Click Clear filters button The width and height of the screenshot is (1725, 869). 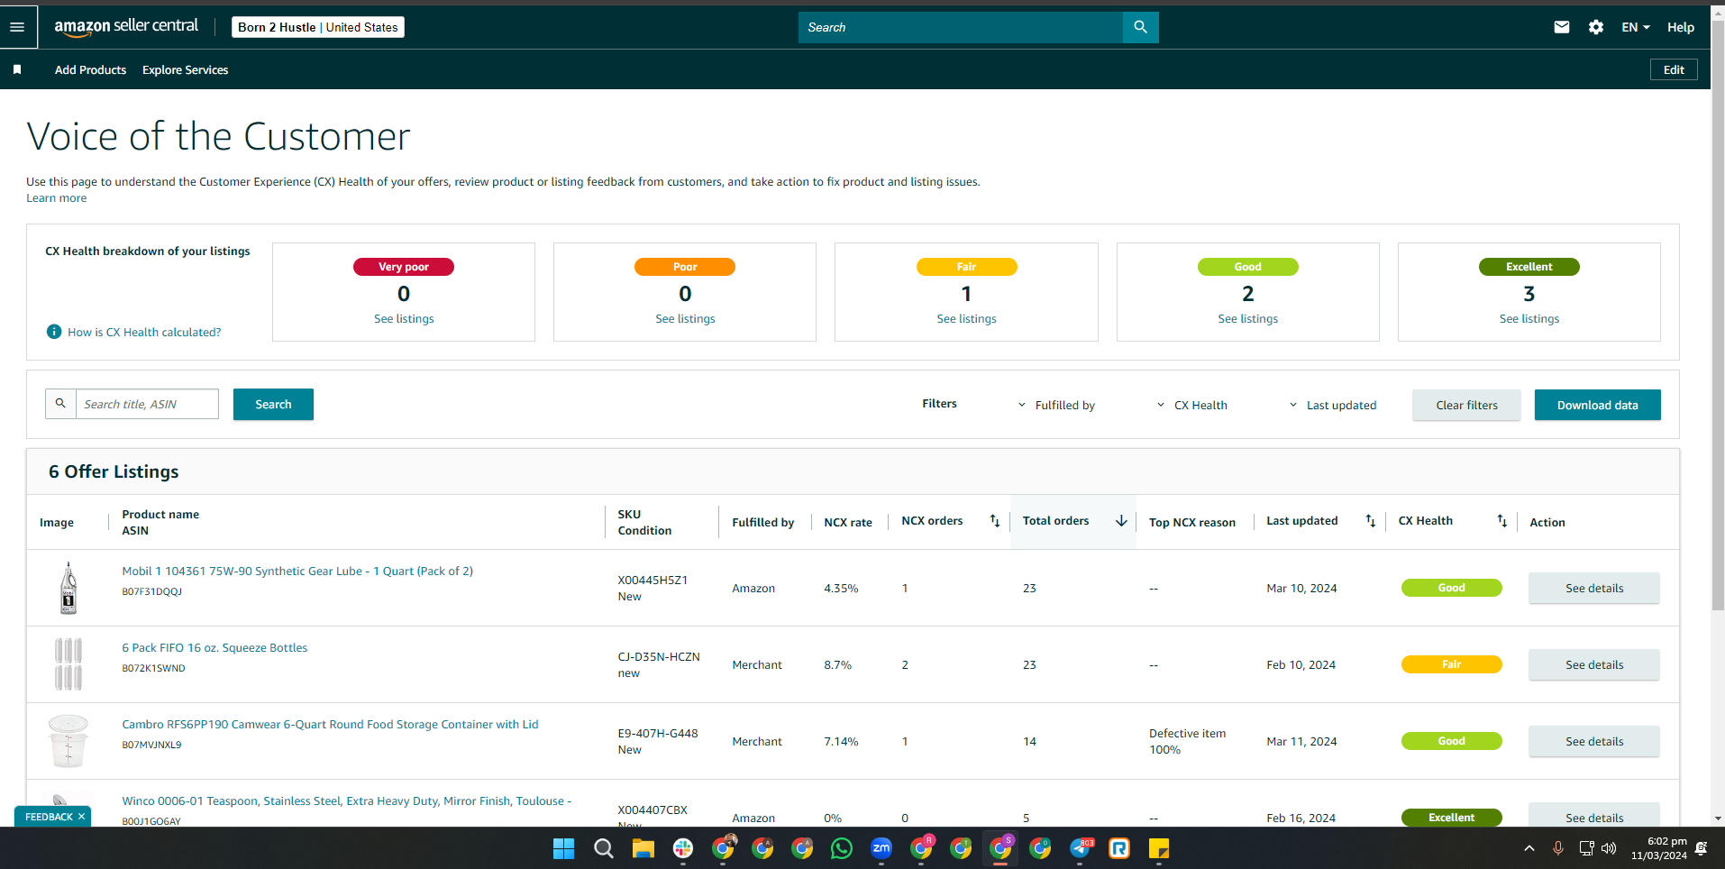(x=1466, y=405)
